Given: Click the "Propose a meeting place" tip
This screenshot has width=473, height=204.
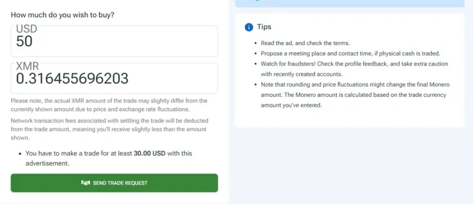Looking at the screenshot, I should pos(351,53).
